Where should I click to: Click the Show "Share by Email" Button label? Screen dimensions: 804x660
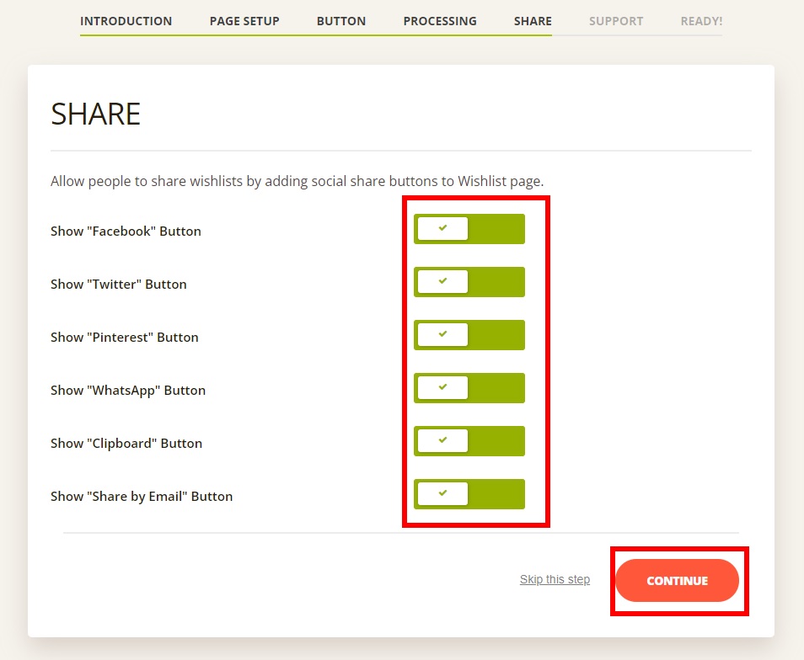click(x=142, y=497)
